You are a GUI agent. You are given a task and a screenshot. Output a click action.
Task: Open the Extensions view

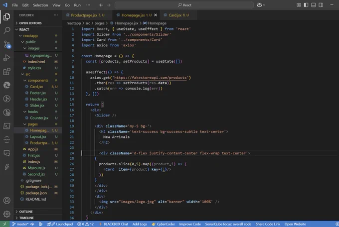pyautogui.click(x=6, y=72)
